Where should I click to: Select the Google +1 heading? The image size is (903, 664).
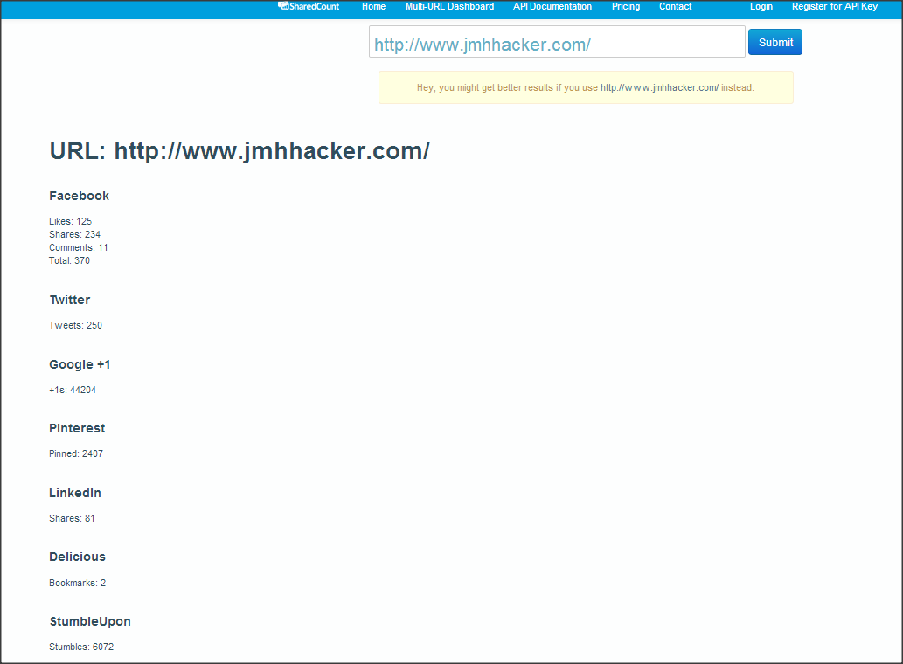point(80,365)
